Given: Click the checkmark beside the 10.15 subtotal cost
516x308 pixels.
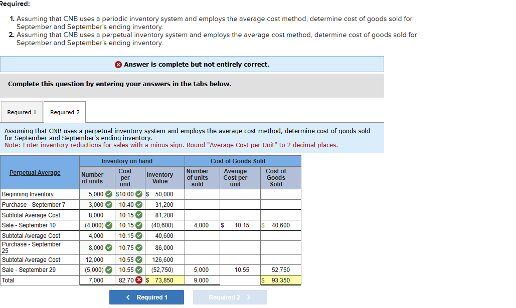Looking at the screenshot, I should click(138, 215).
